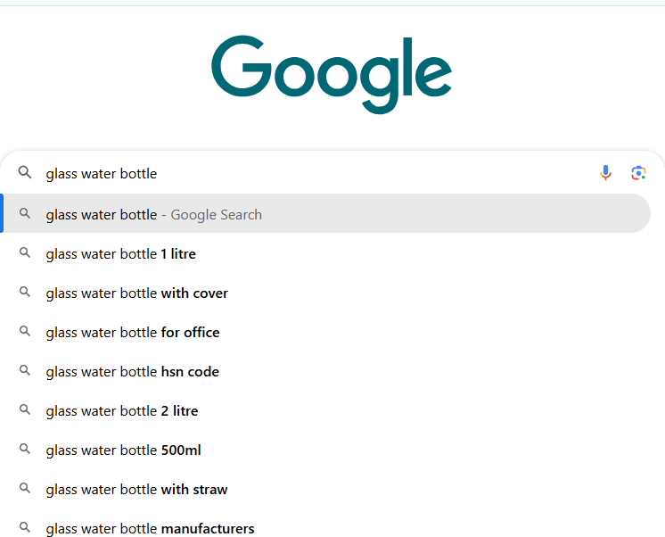Click magnifier icon beside 'with cover' suggestion
665x537 pixels.
[x=25, y=293]
